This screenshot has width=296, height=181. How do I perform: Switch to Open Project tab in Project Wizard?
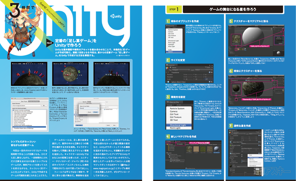click(24, 102)
